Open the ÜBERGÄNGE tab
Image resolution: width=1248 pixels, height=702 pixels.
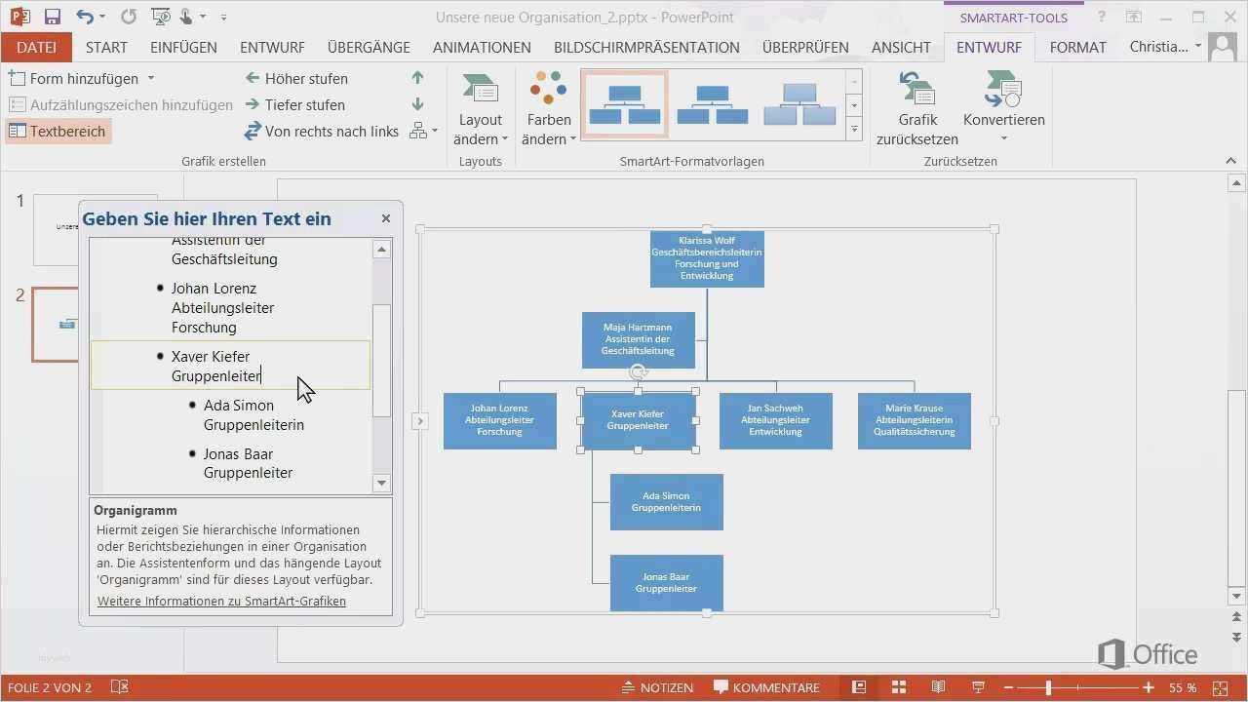pyautogui.click(x=369, y=47)
